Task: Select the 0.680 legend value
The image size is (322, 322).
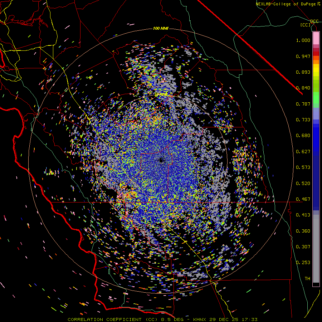Action: (303, 136)
